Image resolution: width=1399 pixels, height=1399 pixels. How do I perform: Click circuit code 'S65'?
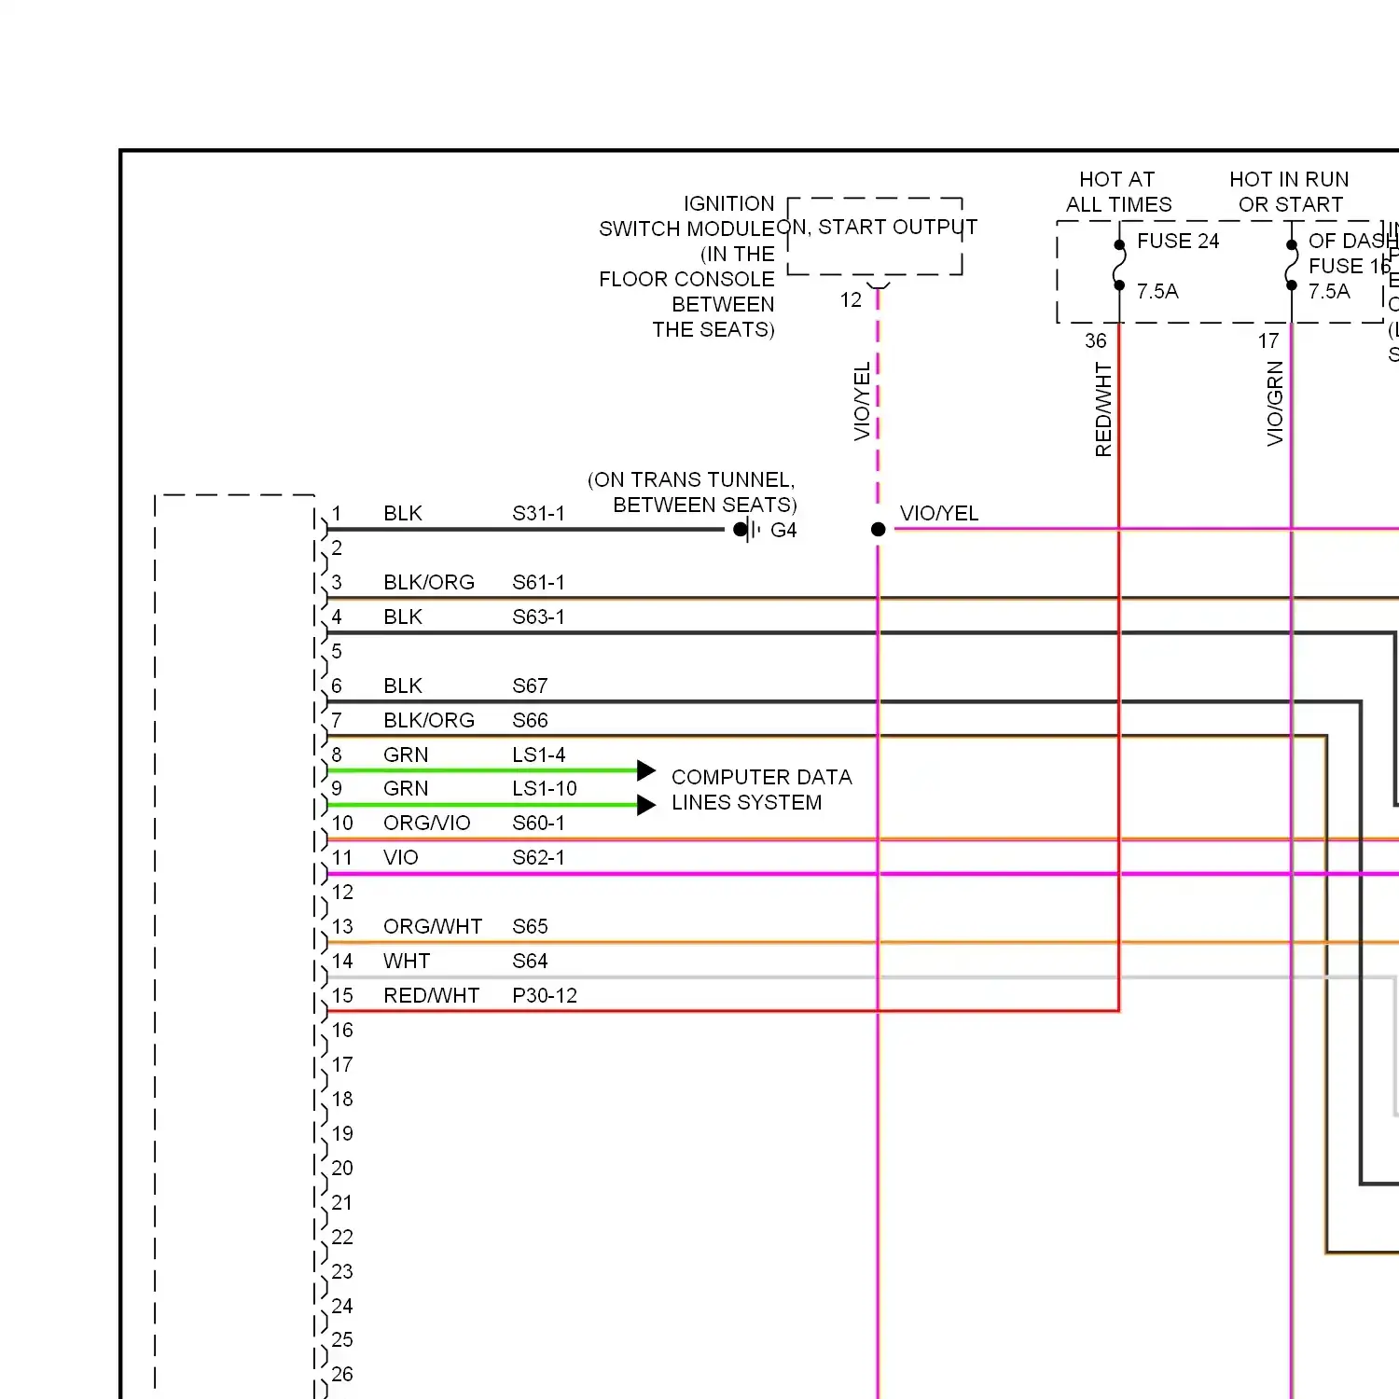(x=530, y=926)
